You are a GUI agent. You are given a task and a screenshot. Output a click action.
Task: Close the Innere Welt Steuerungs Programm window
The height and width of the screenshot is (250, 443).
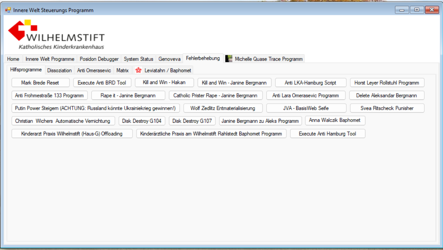click(x=432, y=10)
